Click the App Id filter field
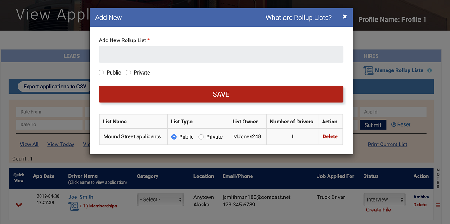Viewport: 450px width, 224px height. point(393,112)
